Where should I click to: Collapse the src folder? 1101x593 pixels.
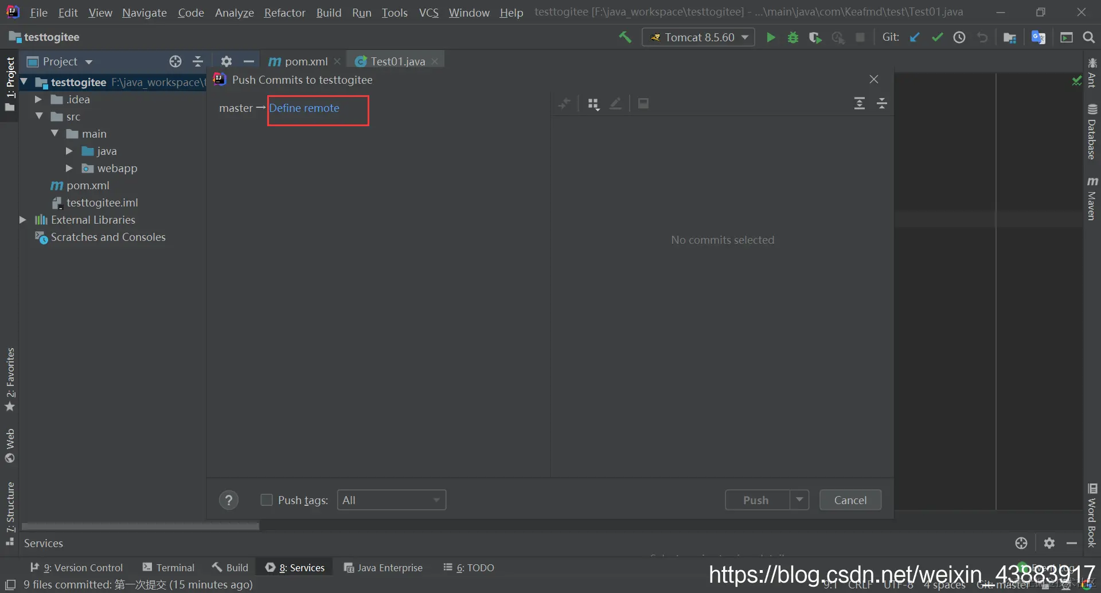pyautogui.click(x=39, y=116)
